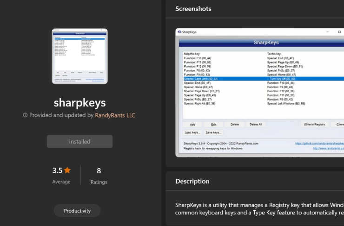Click the Delete button in the screenshot
The image size is (344, 226).
(235, 125)
